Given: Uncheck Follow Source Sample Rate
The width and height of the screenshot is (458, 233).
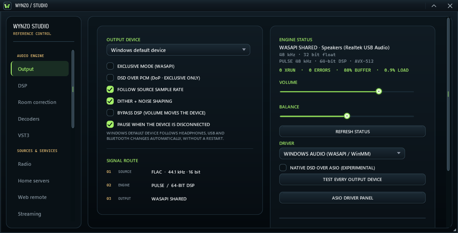Looking at the screenshot, I should pyautogui.click(x=110, y=89).
